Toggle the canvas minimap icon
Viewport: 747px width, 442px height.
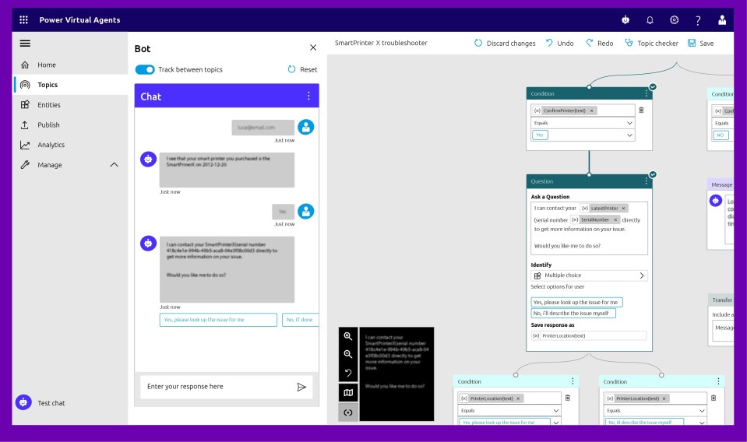tap(348, 393)
